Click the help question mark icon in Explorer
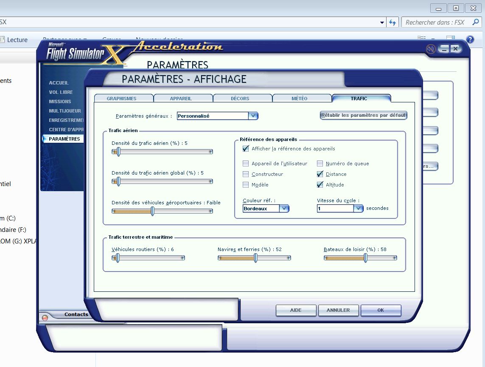485x367 pixels. (x=470, y=40)
